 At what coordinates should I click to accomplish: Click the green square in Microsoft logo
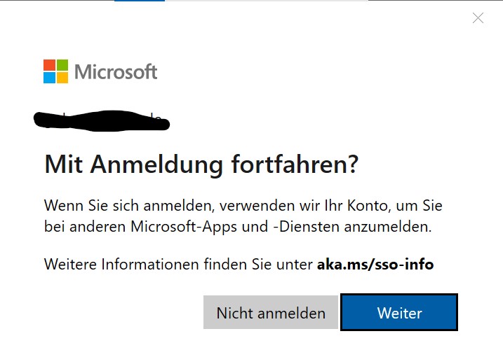coord(62,65)
